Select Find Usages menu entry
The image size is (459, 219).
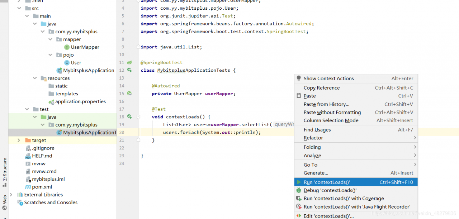(x=317, y=130)
